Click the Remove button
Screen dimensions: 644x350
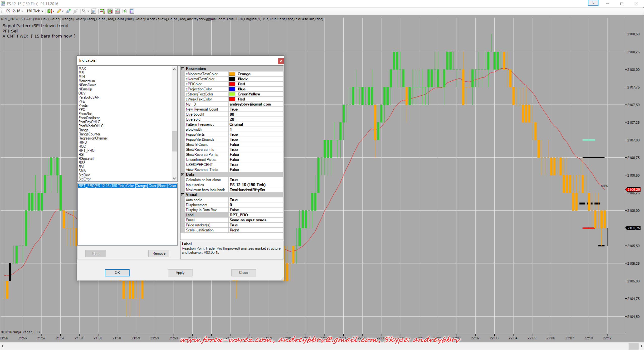click(159, 253)
